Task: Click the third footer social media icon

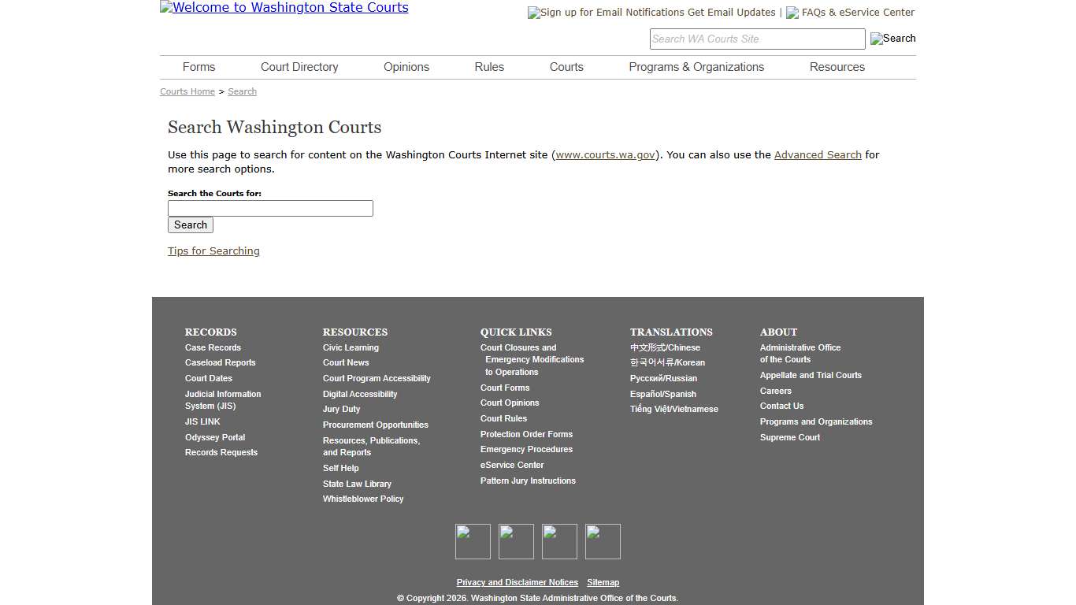Action: click(559, 541)
